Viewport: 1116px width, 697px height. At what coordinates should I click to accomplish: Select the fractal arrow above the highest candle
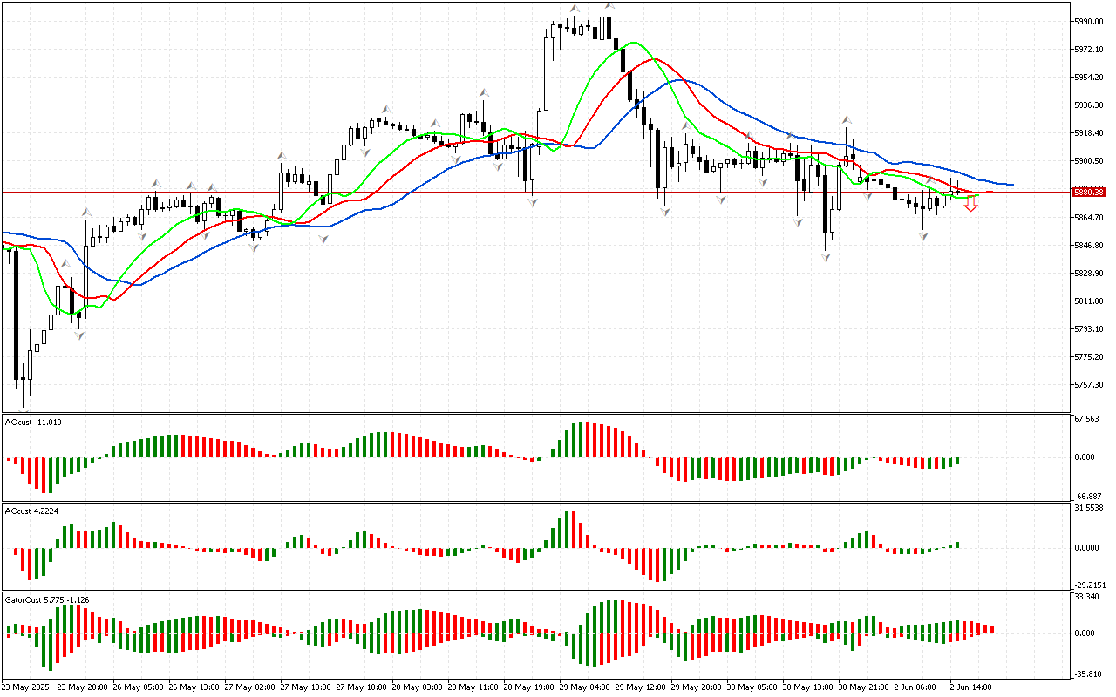(610, 6)
